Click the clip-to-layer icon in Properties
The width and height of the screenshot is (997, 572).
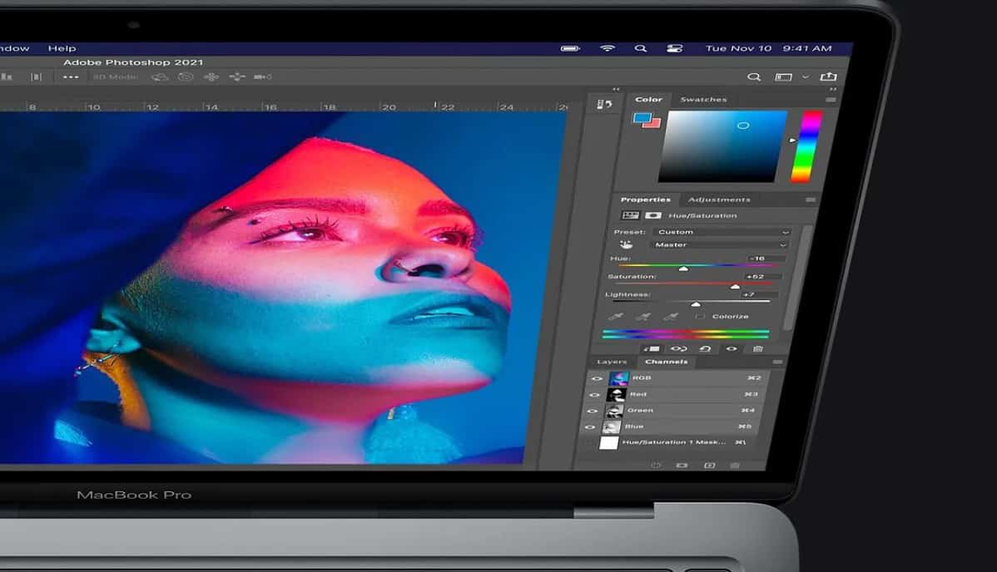click(652, 348)
